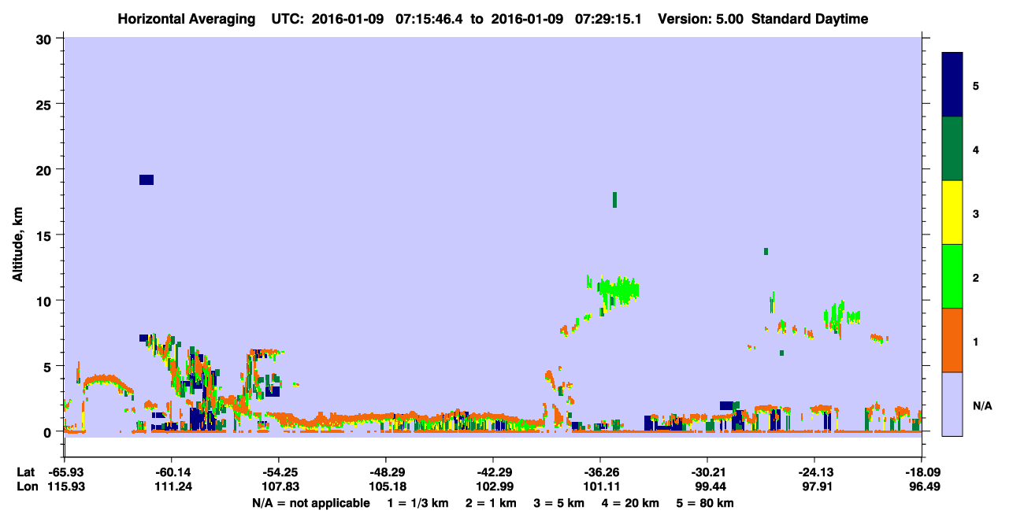Click the dark green vertical mark near 17.5 km

[x=614, y=199]
